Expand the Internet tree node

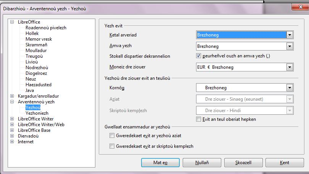pyautogui.click(x=12, y=142)
